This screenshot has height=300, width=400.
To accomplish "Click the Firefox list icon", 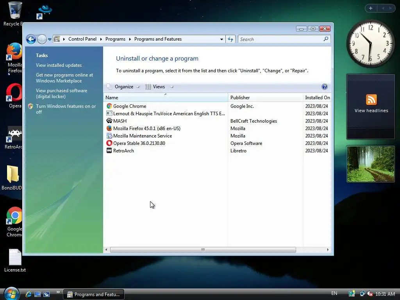I will [x=109, y=128].
